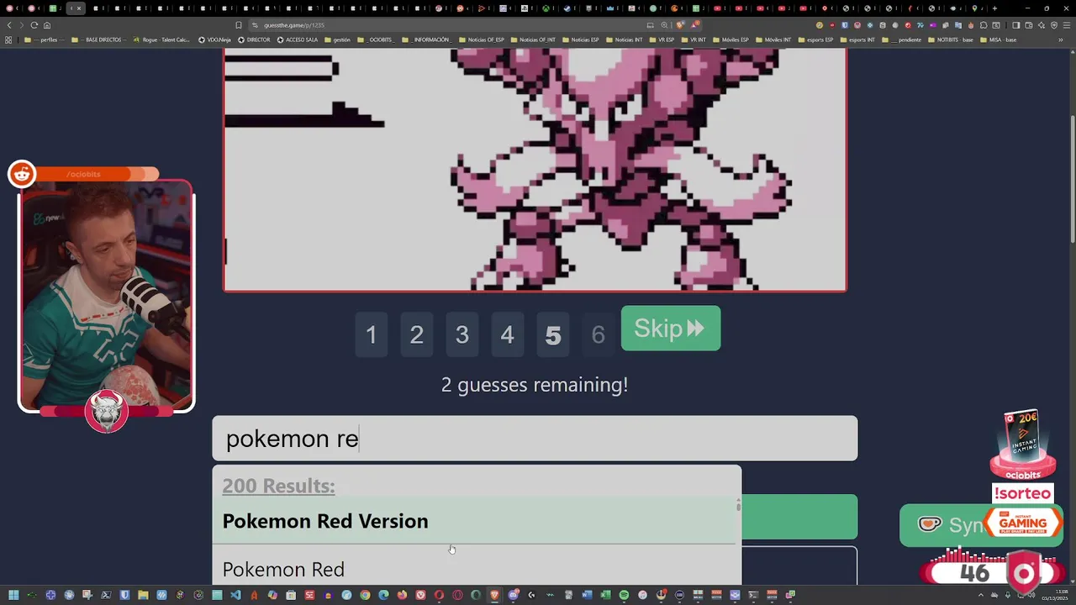Open the 'VR ESP' bookmark folder
Viewport: 1076px width, 605px height.
pos(661,39)
